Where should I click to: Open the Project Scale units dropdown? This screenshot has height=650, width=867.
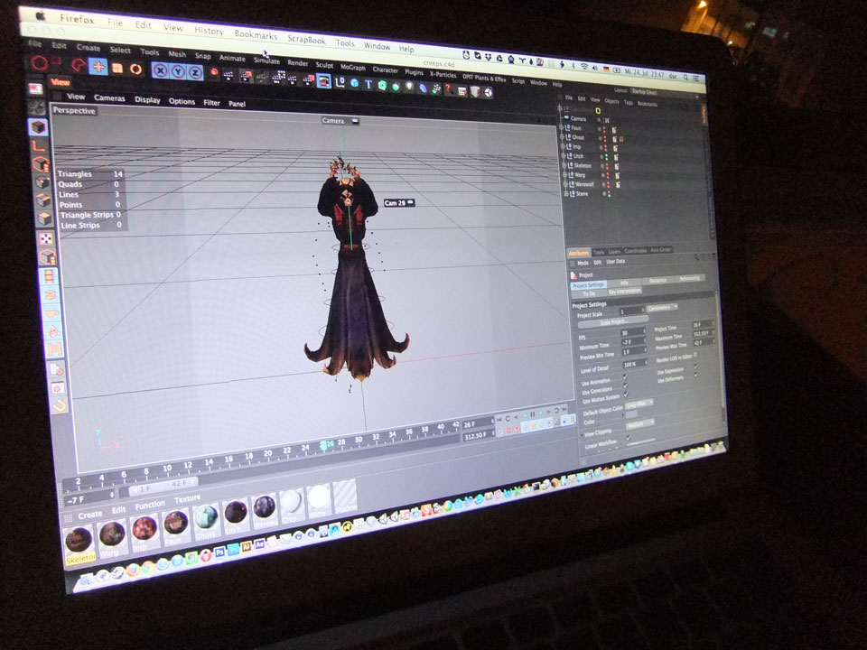coord(664,309)
